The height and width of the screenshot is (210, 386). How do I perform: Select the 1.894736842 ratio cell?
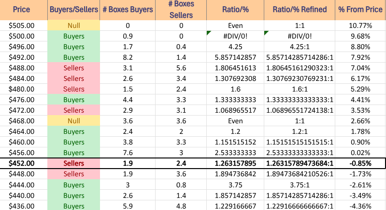235,174
